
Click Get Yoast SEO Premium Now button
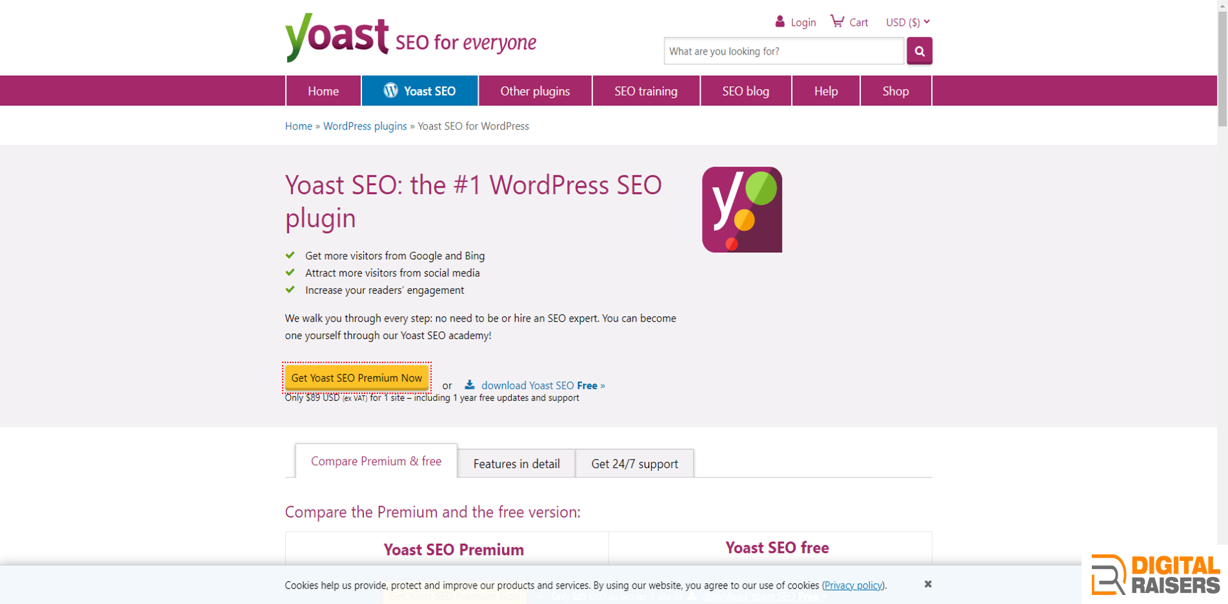tap(357, 378)
